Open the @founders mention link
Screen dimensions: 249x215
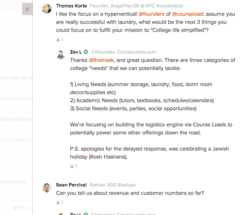click(151, 14)
